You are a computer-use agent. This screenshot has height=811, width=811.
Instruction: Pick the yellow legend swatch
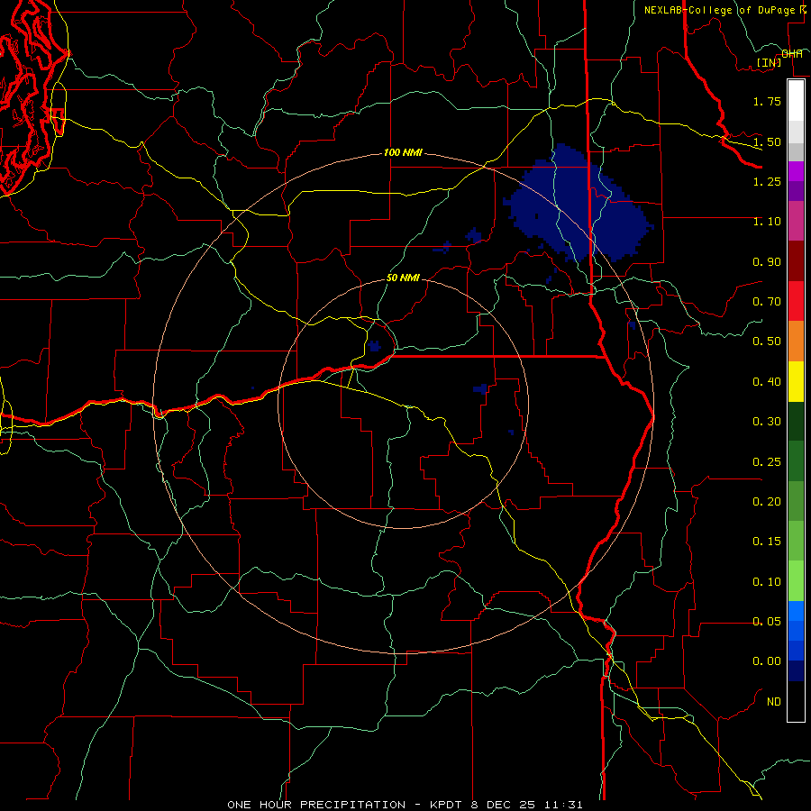click(797, 381)
